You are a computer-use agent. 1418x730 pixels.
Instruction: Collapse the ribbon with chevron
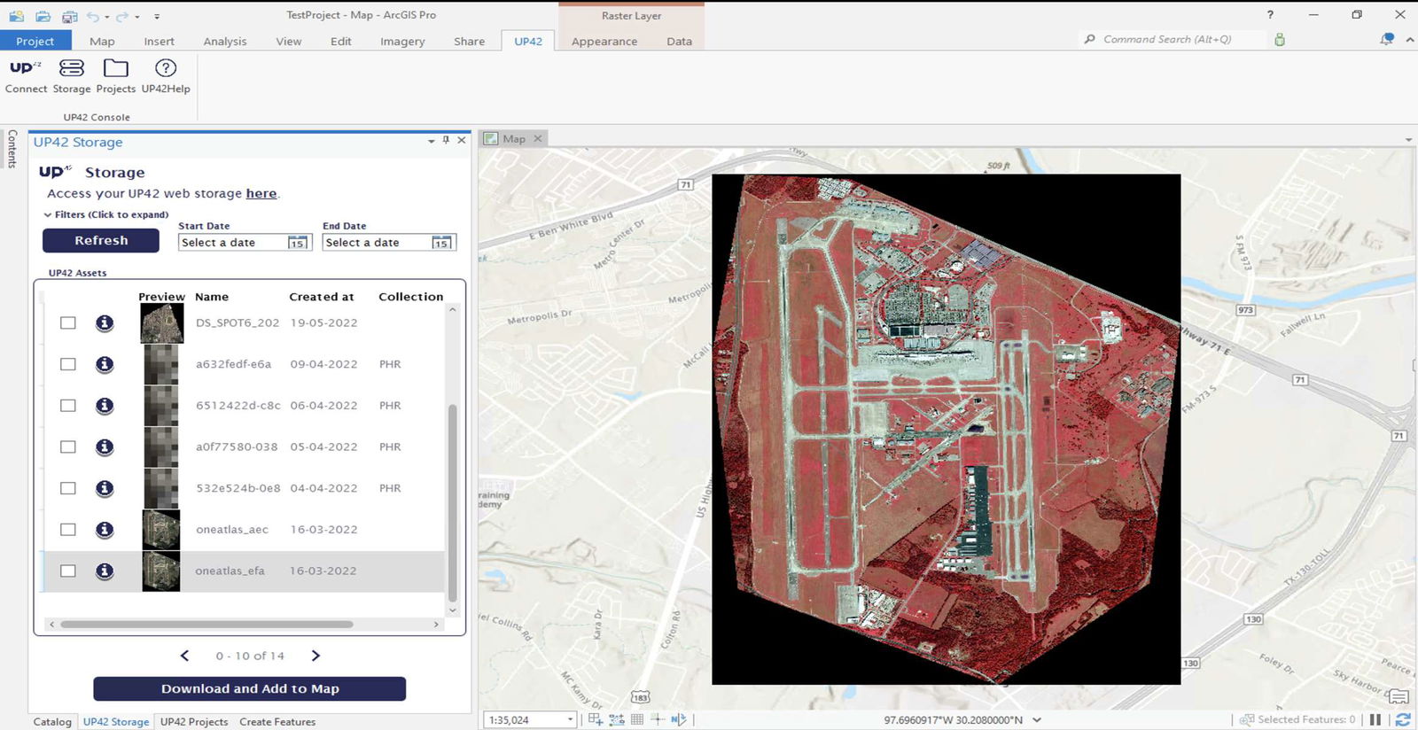pos(1410,40)
